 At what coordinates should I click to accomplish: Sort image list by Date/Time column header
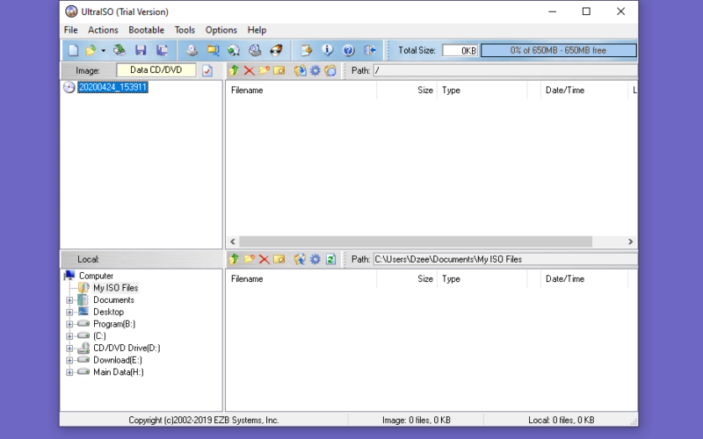coord(584,90)
